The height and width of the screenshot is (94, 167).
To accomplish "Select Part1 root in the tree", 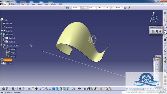I will coord(5,20).
